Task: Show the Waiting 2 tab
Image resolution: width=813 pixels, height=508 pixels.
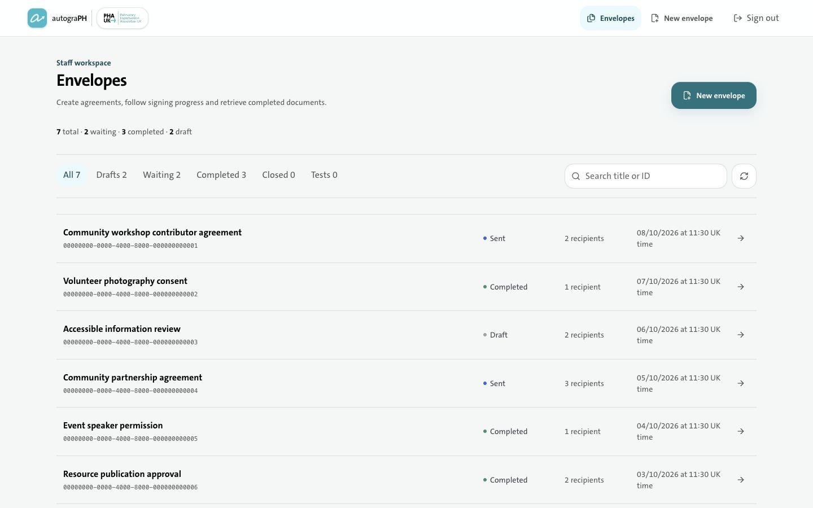Action: coord(162,175)
